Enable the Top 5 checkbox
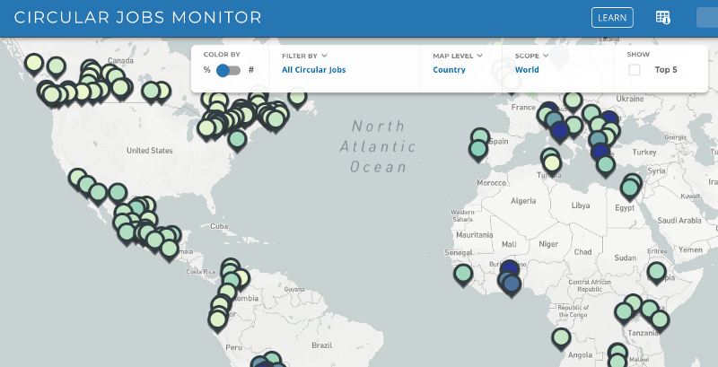718x367 pixels. click(x=635, y=70)
